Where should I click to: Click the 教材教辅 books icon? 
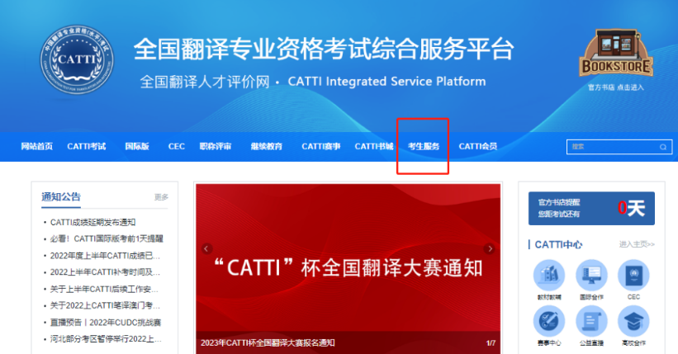tap(549, 275)
